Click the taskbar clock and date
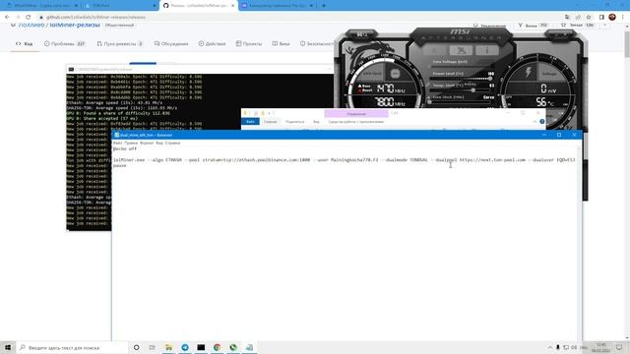Image resolution: width=630 pixels, height=354 pixels. click(601, 347)
